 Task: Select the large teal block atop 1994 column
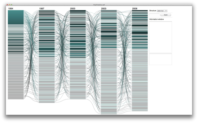tap(16, 17)
